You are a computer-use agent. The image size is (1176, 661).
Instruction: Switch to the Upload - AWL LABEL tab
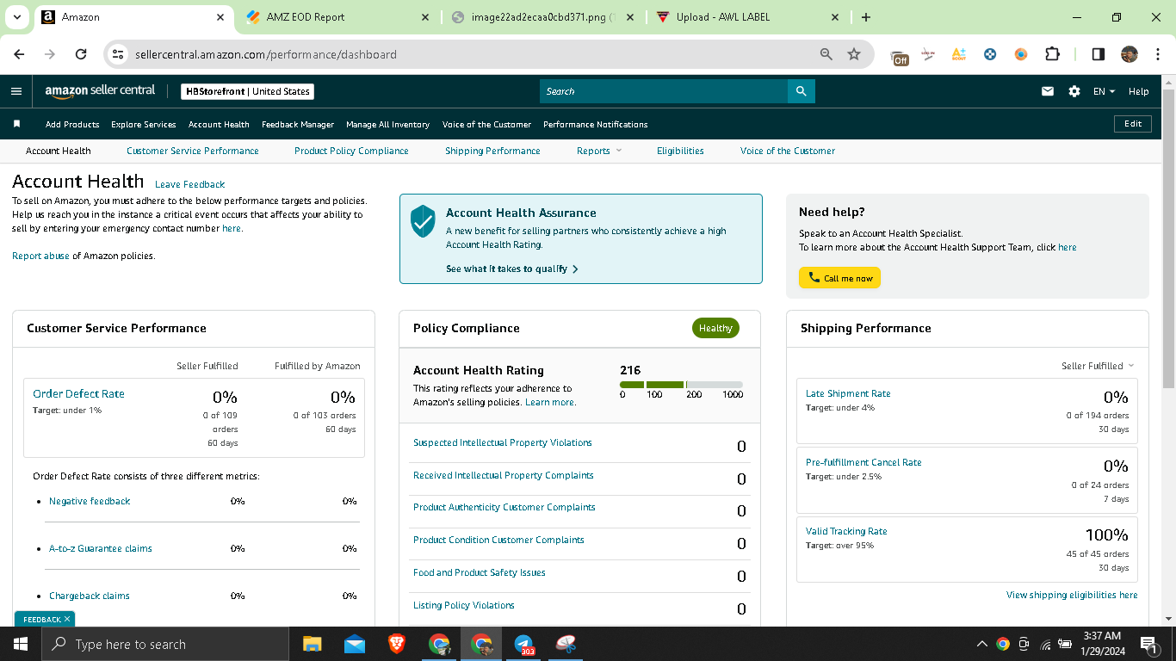[x=746, y=17]
